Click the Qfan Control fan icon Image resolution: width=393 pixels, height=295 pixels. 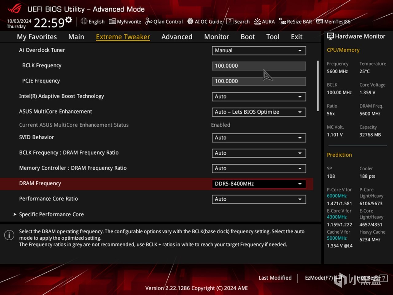pyautogui.click(x=149, y=21)
